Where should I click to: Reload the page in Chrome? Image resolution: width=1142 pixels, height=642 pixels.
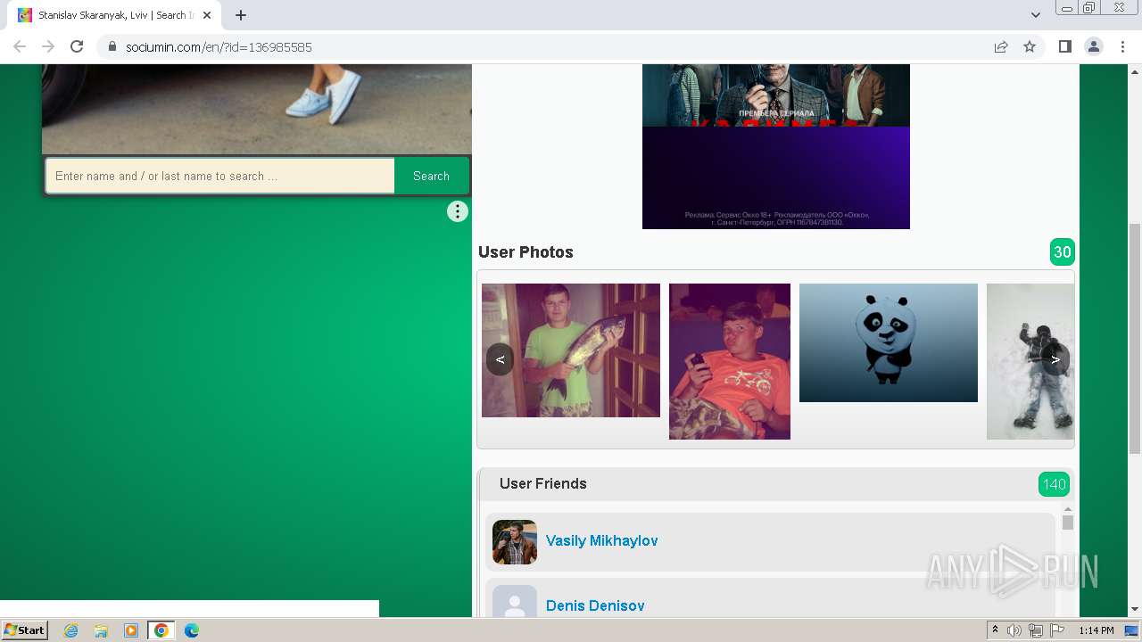77,46
